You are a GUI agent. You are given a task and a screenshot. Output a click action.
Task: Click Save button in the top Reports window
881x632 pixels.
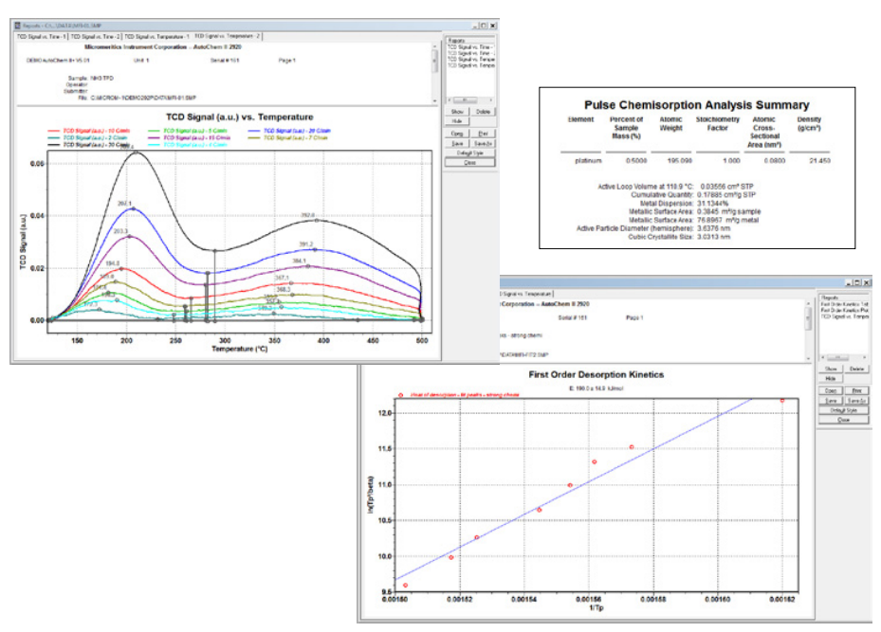click(x=456, y=143)
